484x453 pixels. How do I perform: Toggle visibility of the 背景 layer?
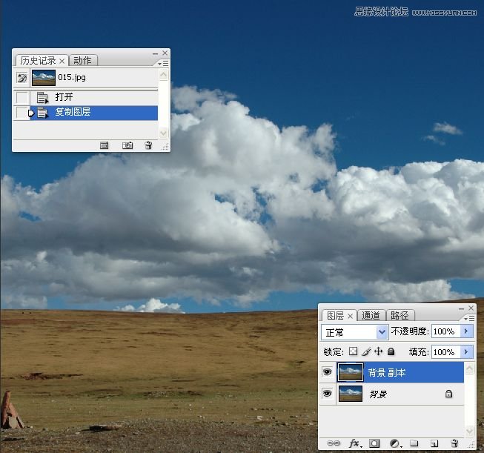[327, 394]
